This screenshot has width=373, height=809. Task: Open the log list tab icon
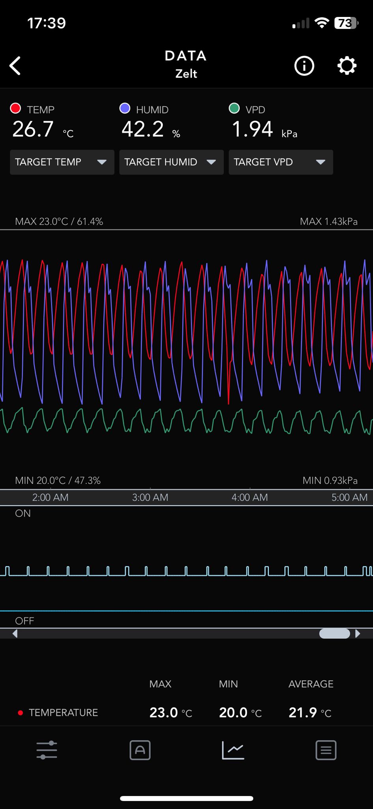(326, 750)
